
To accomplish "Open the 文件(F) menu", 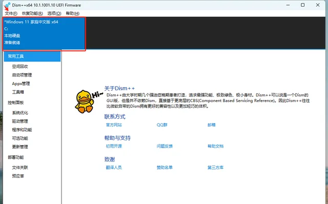I will coord(11,13).
